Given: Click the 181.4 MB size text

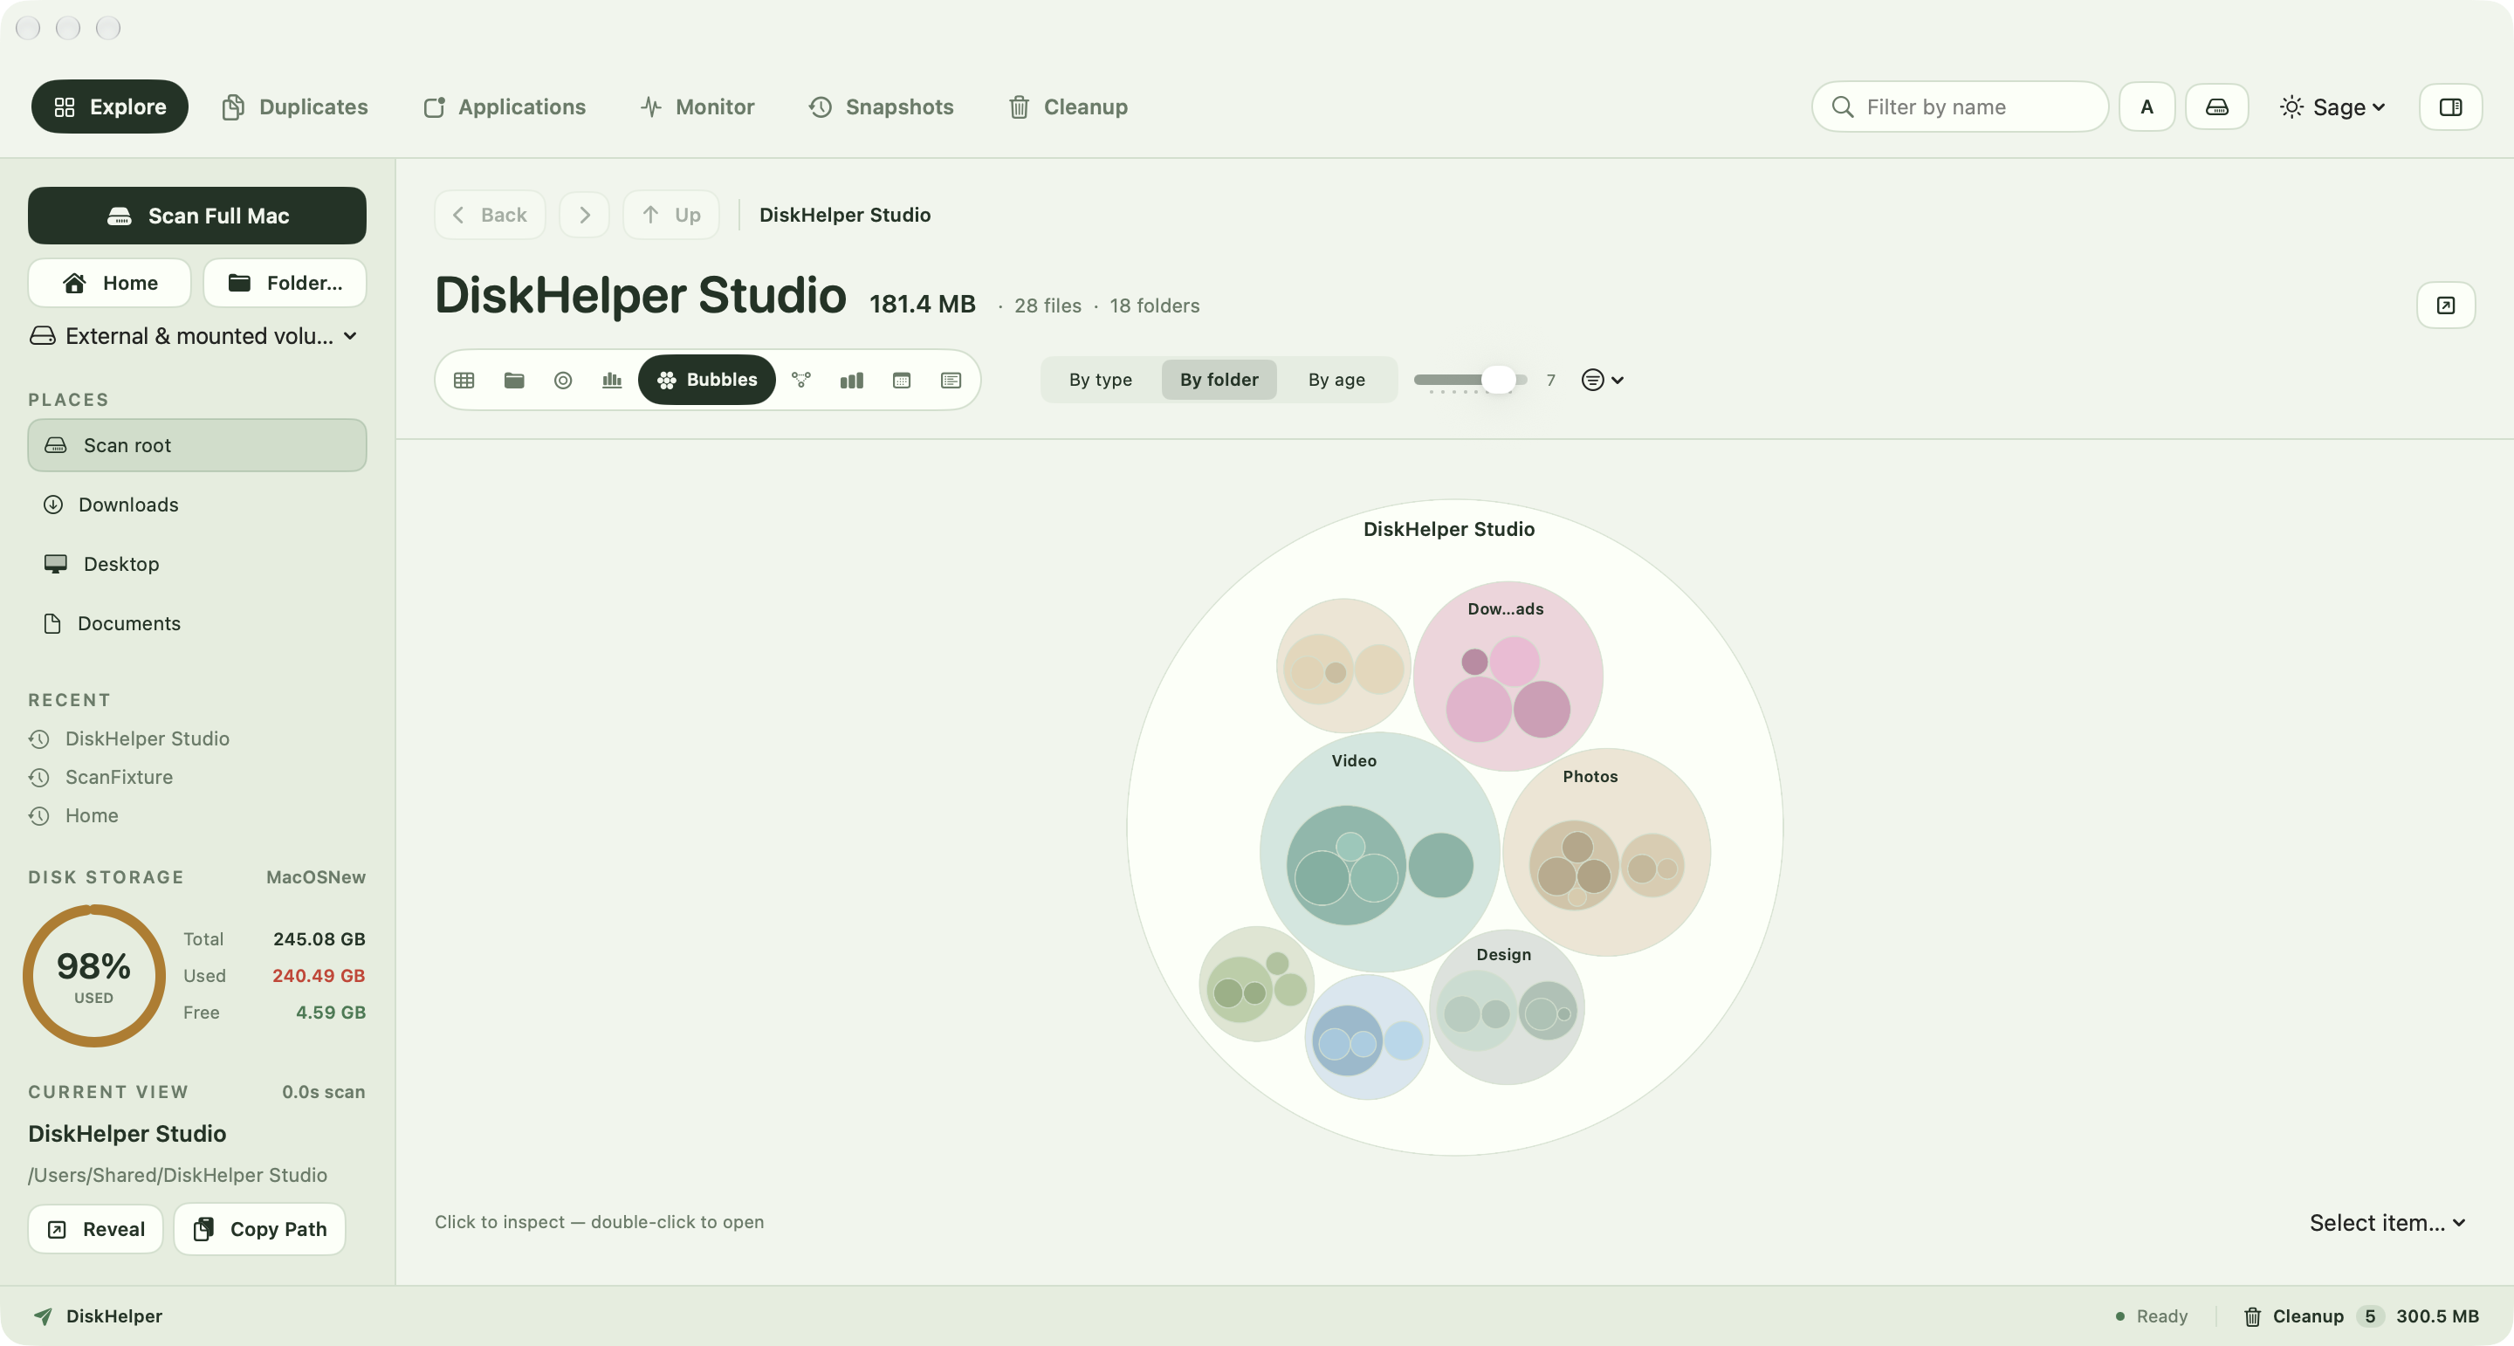Looking at the screenshot, I should click(923, 305).
